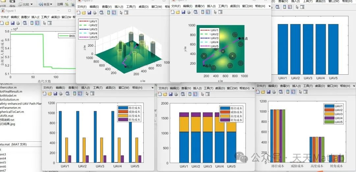This screenshot has width=356, height=172.
Task: Click Open File icon in Figure 1 toolbar
Action: (7, 23)
